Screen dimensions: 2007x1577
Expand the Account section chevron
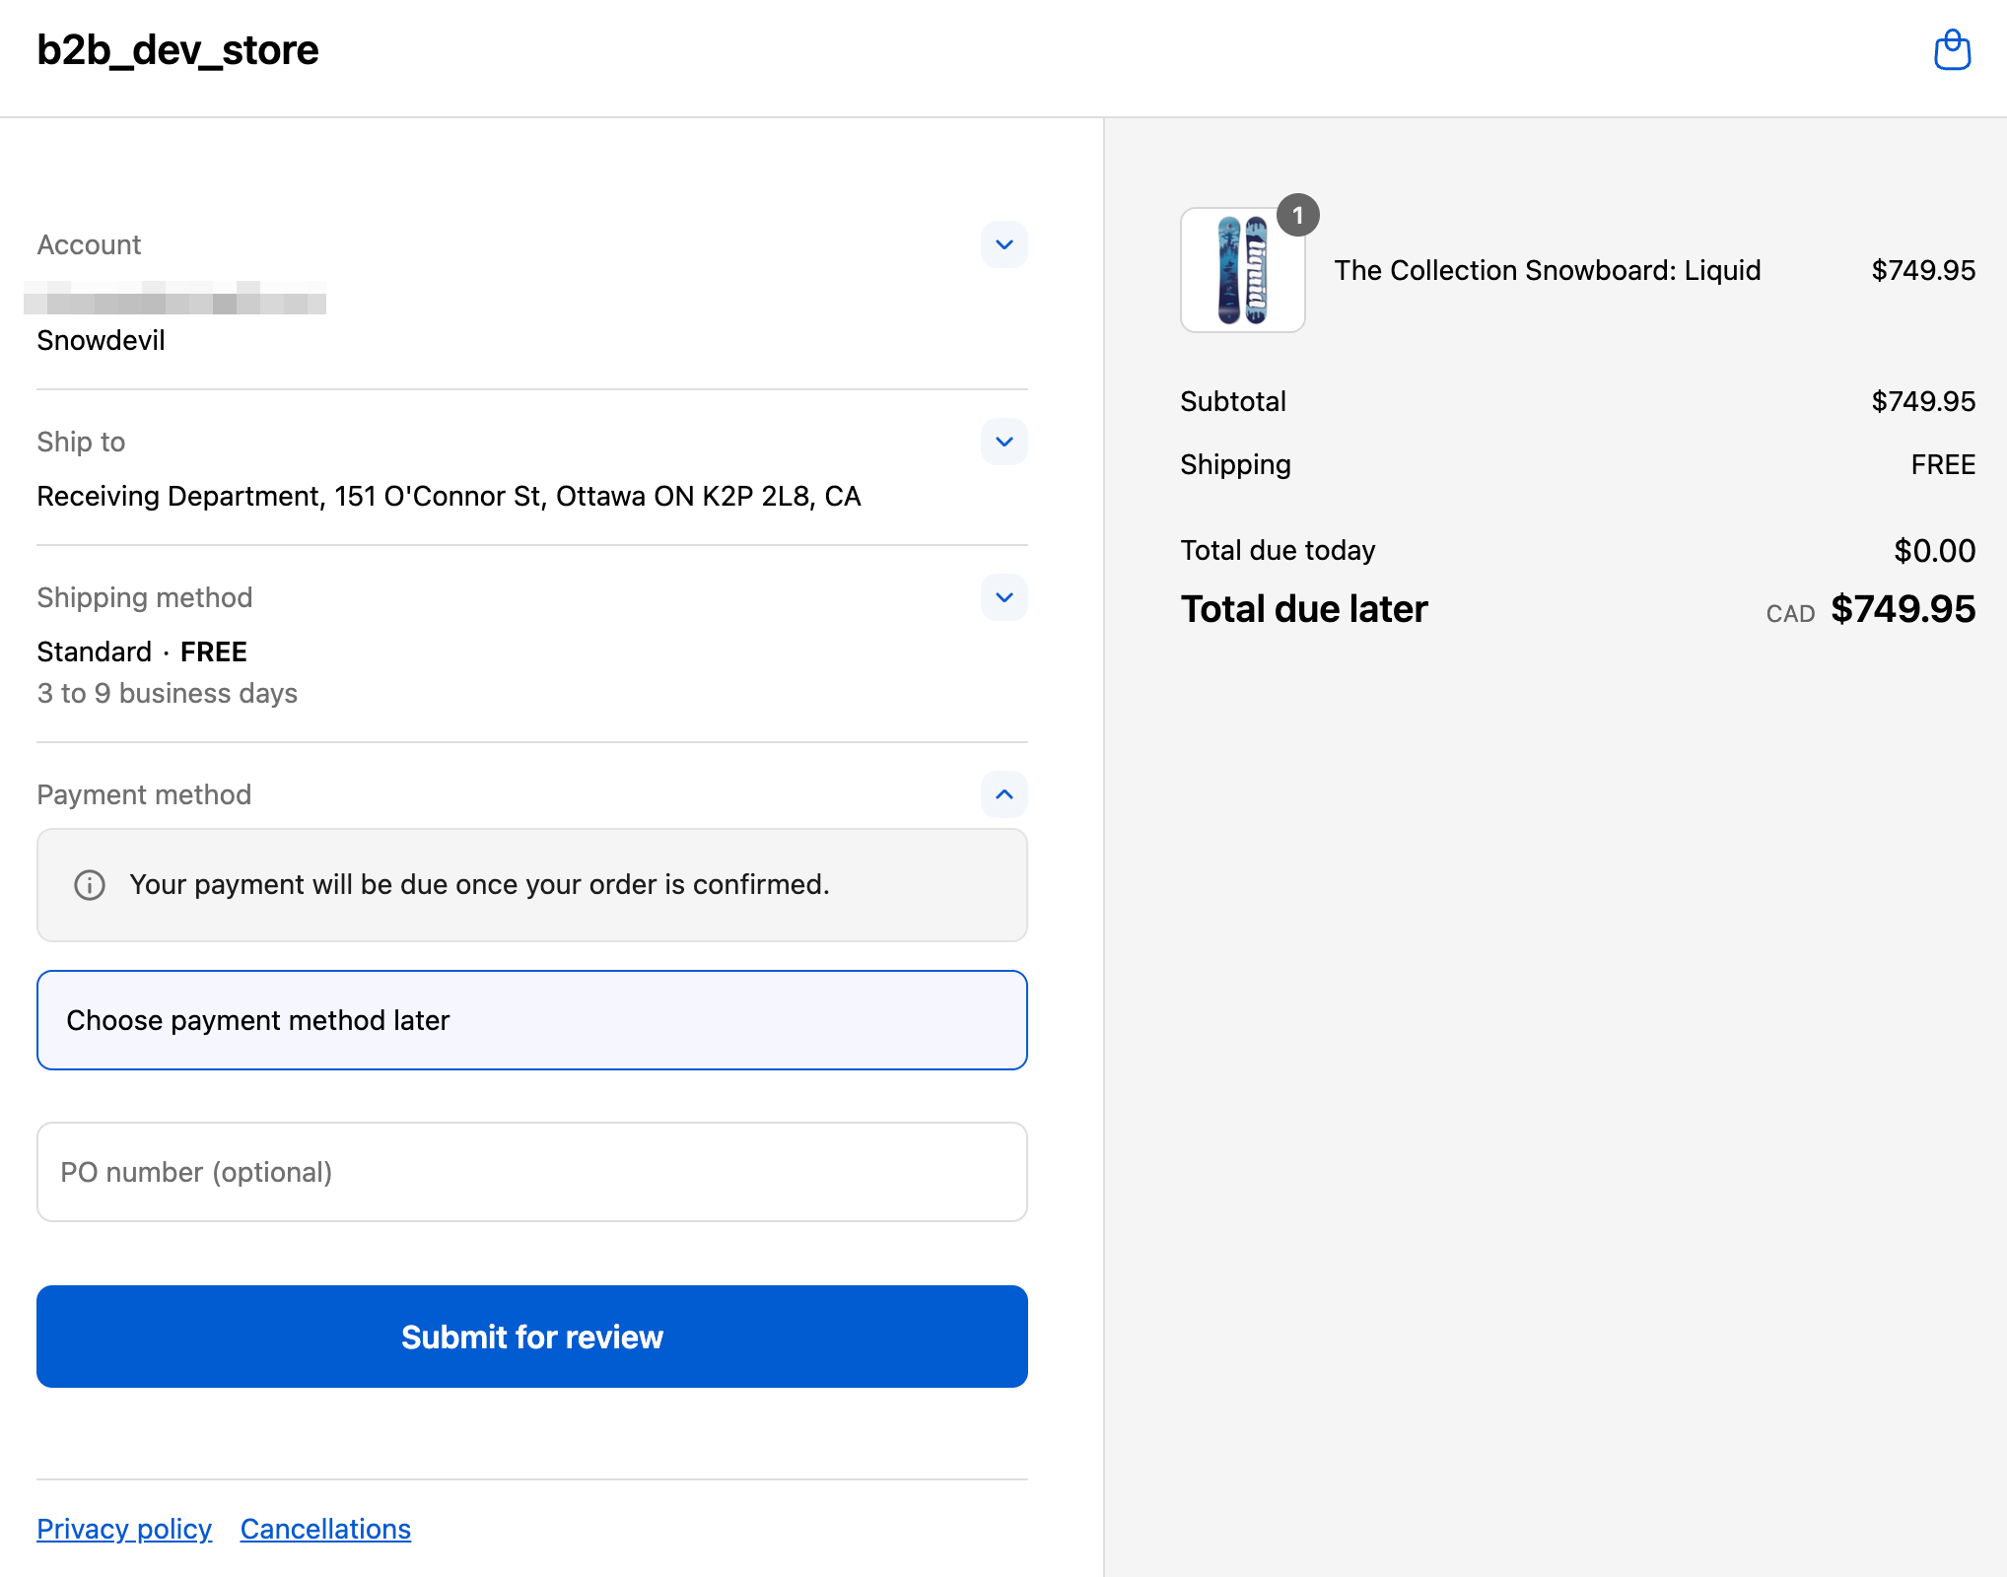click(x=1003, y=244)
